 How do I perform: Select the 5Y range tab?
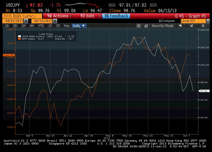(58, 26)
